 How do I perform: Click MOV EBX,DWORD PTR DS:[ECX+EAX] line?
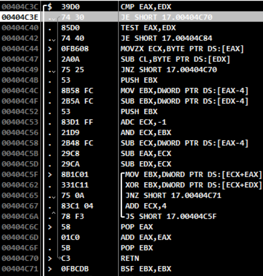click(x=193, y=174)
